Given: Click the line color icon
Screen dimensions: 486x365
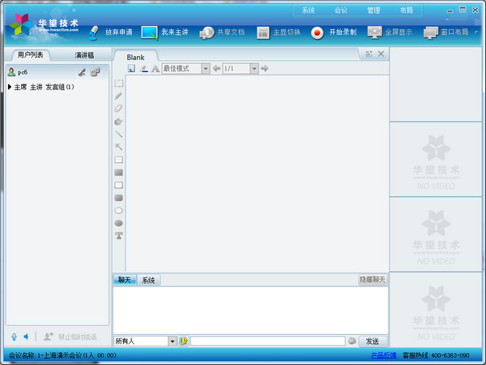Looking at the screenshot, I should [144, 68].
